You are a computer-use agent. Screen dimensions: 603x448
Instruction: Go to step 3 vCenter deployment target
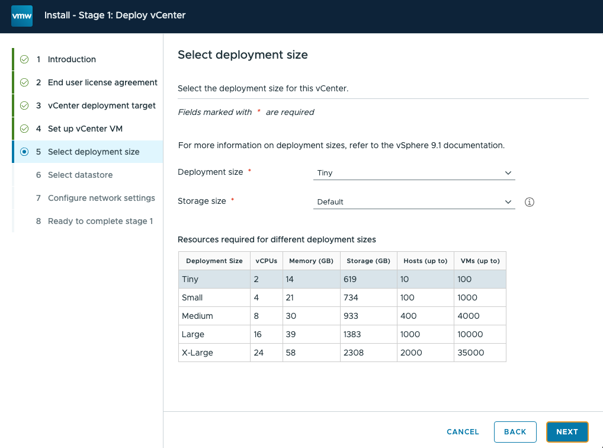pos(88,105)
